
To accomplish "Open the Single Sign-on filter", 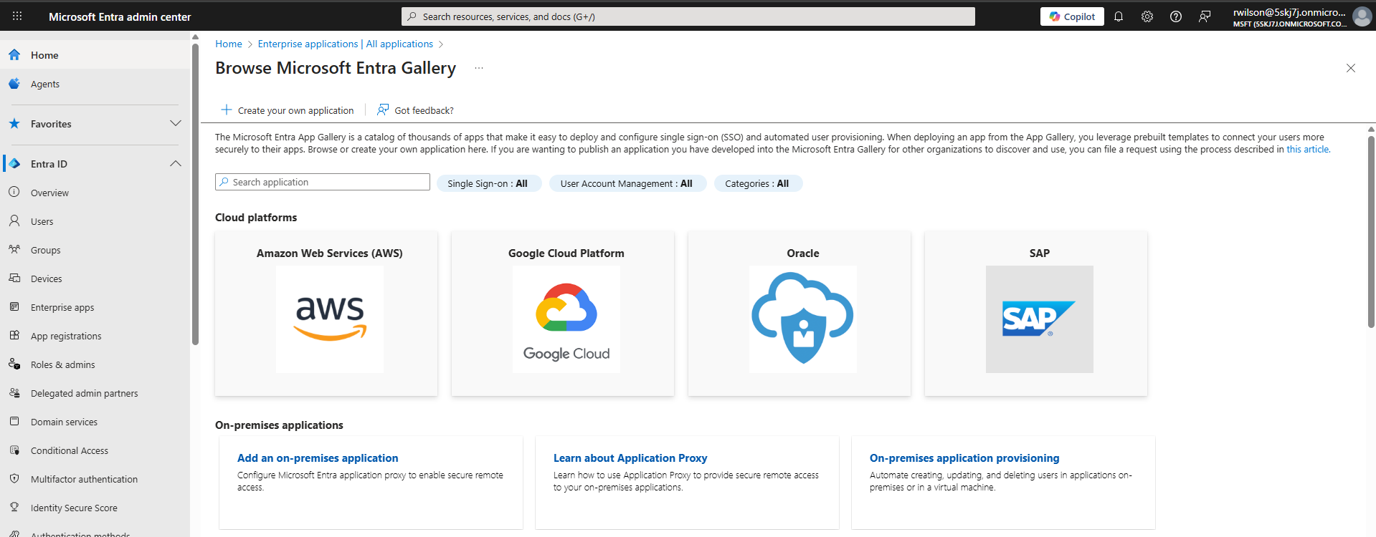I will tap(488, 183).
